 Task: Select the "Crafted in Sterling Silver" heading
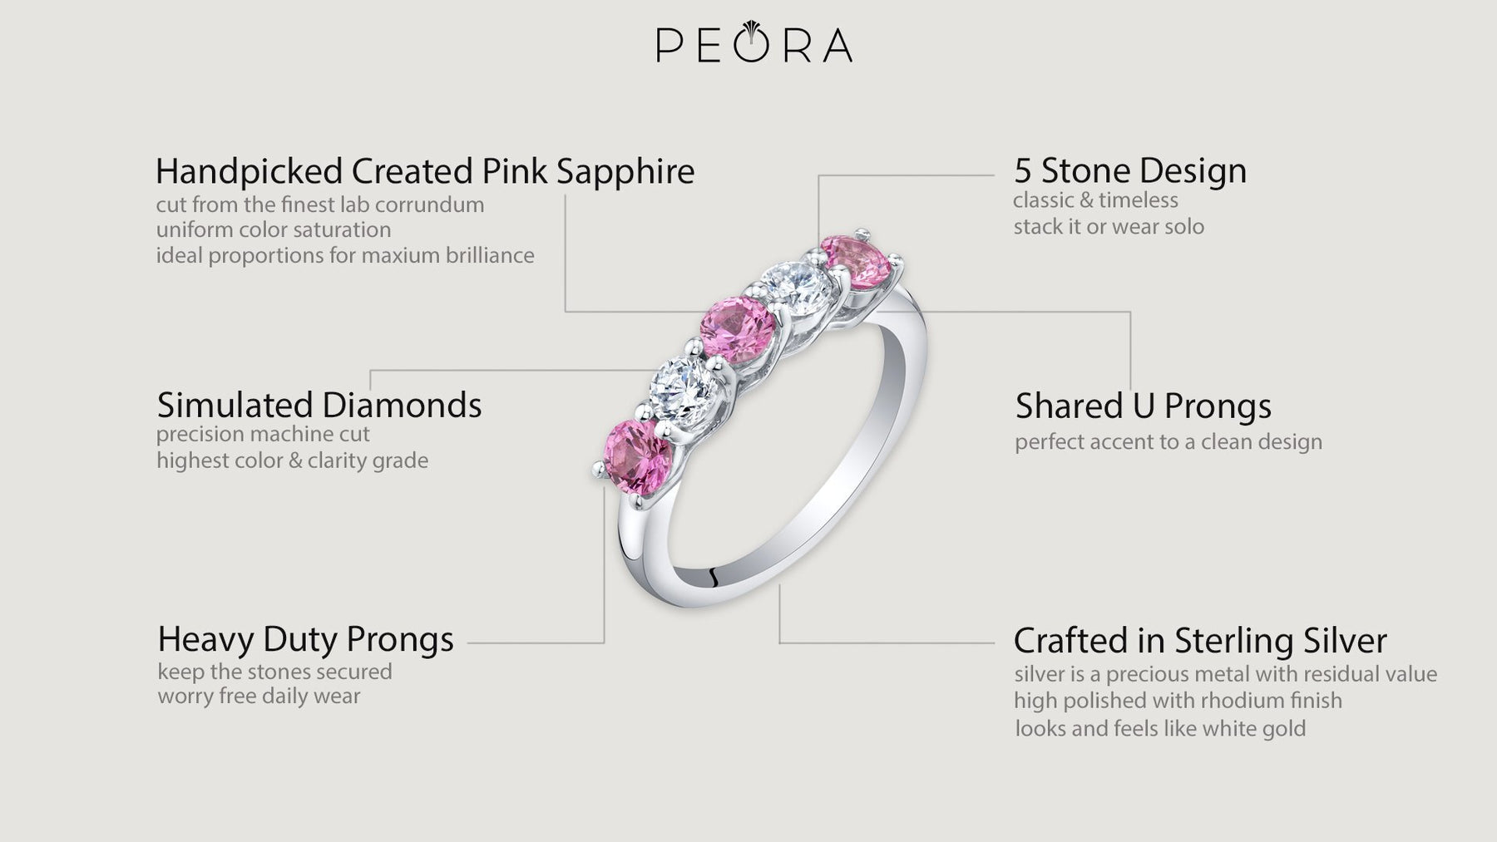pos(1200,641)
